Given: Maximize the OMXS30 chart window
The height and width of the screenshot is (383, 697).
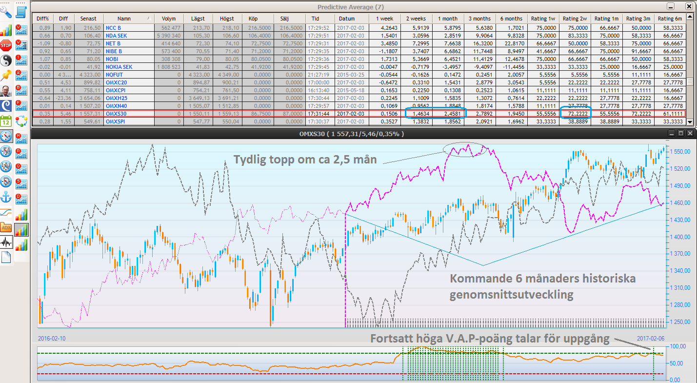Looking at the screenshot, I should tap(681, 133).
